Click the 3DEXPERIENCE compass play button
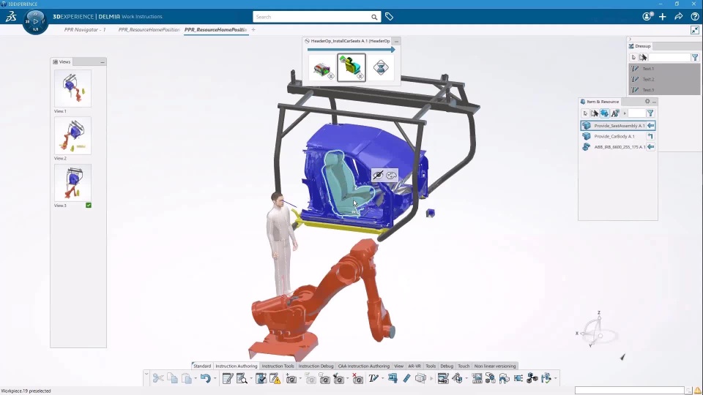The width and height of the screenshot is (703, 395). coord(35,21)
